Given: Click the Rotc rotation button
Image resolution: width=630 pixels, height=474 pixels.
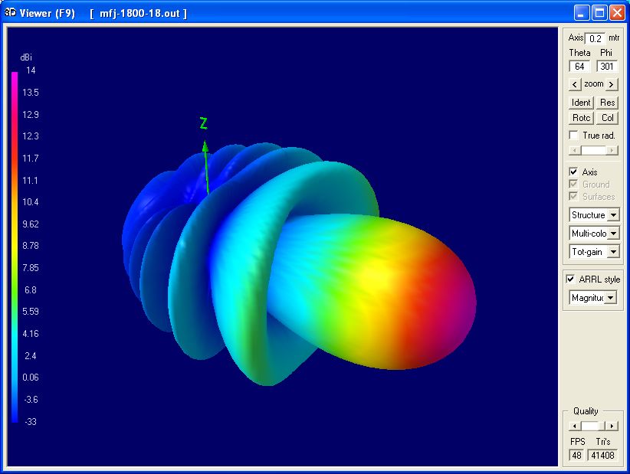Looking at the screenshot, I should click(580, 117).
